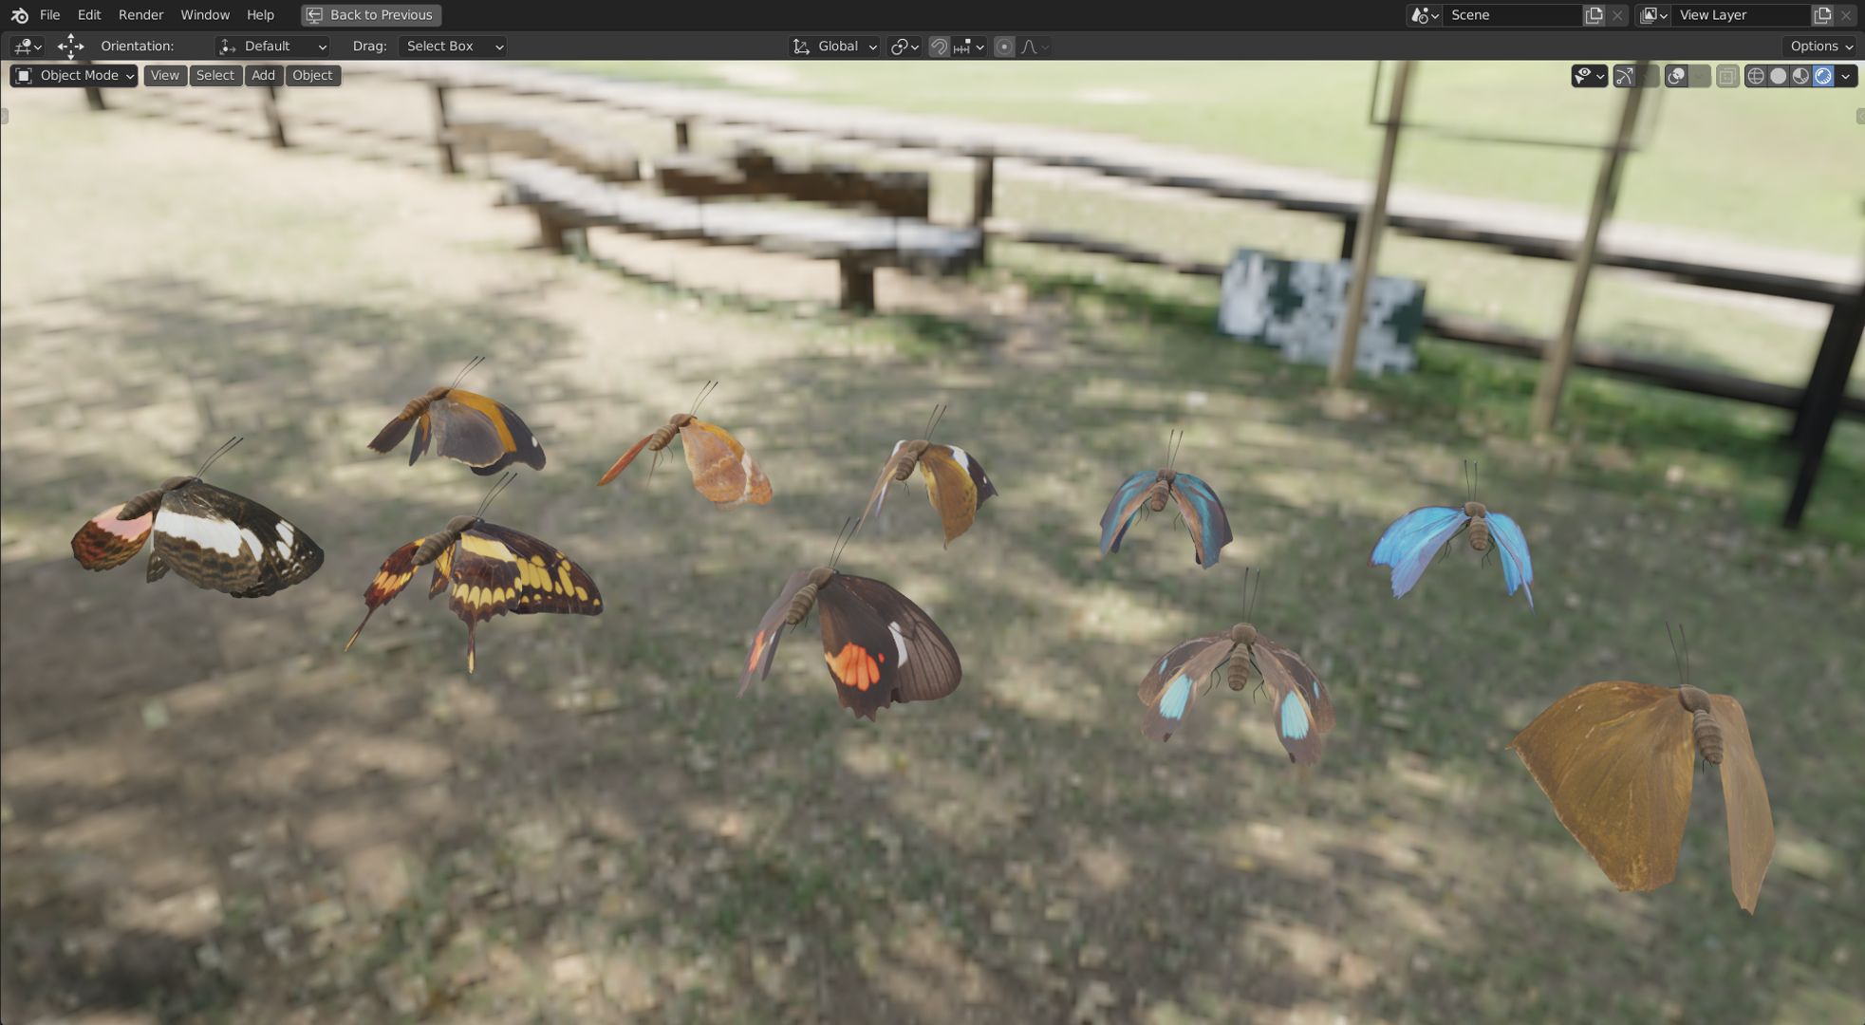The height and width of the screenshot is (1025, 1865).
Task: Open the Drag Select Box dropdown
Action: tap(452, 47)
